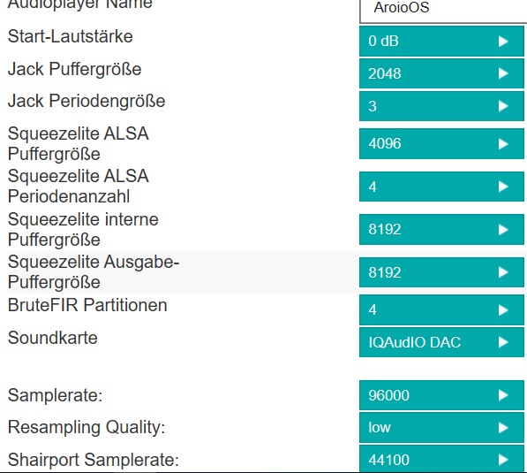The width and height of the screenshot is (527, 473).
Task: Open Squeezelite ALSA Periodenanzahl dropdown
Action: 441,187
